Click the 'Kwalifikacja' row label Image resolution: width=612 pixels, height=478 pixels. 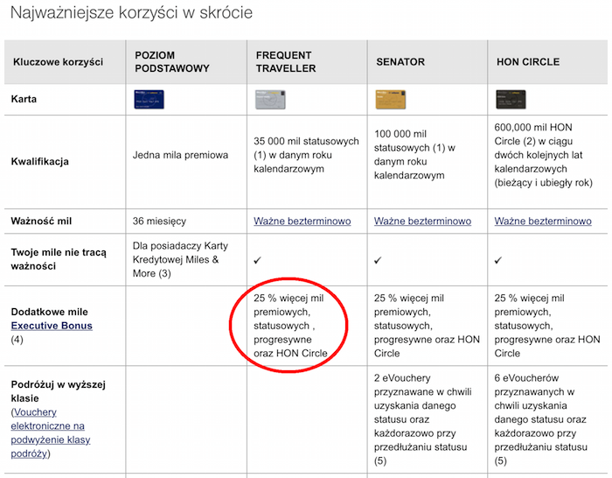40,161
